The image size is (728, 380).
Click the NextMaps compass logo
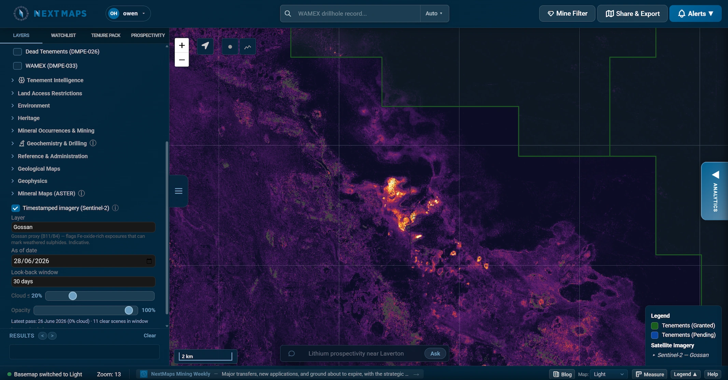click(21, 13)
